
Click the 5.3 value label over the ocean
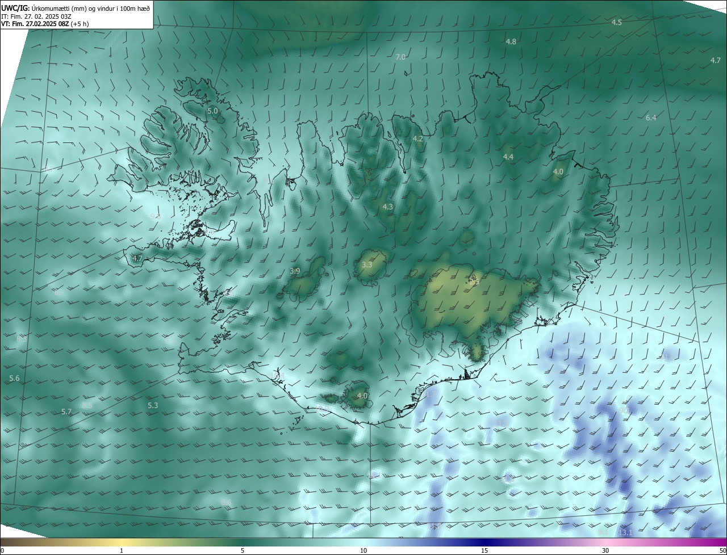click(x=153, y=406)
